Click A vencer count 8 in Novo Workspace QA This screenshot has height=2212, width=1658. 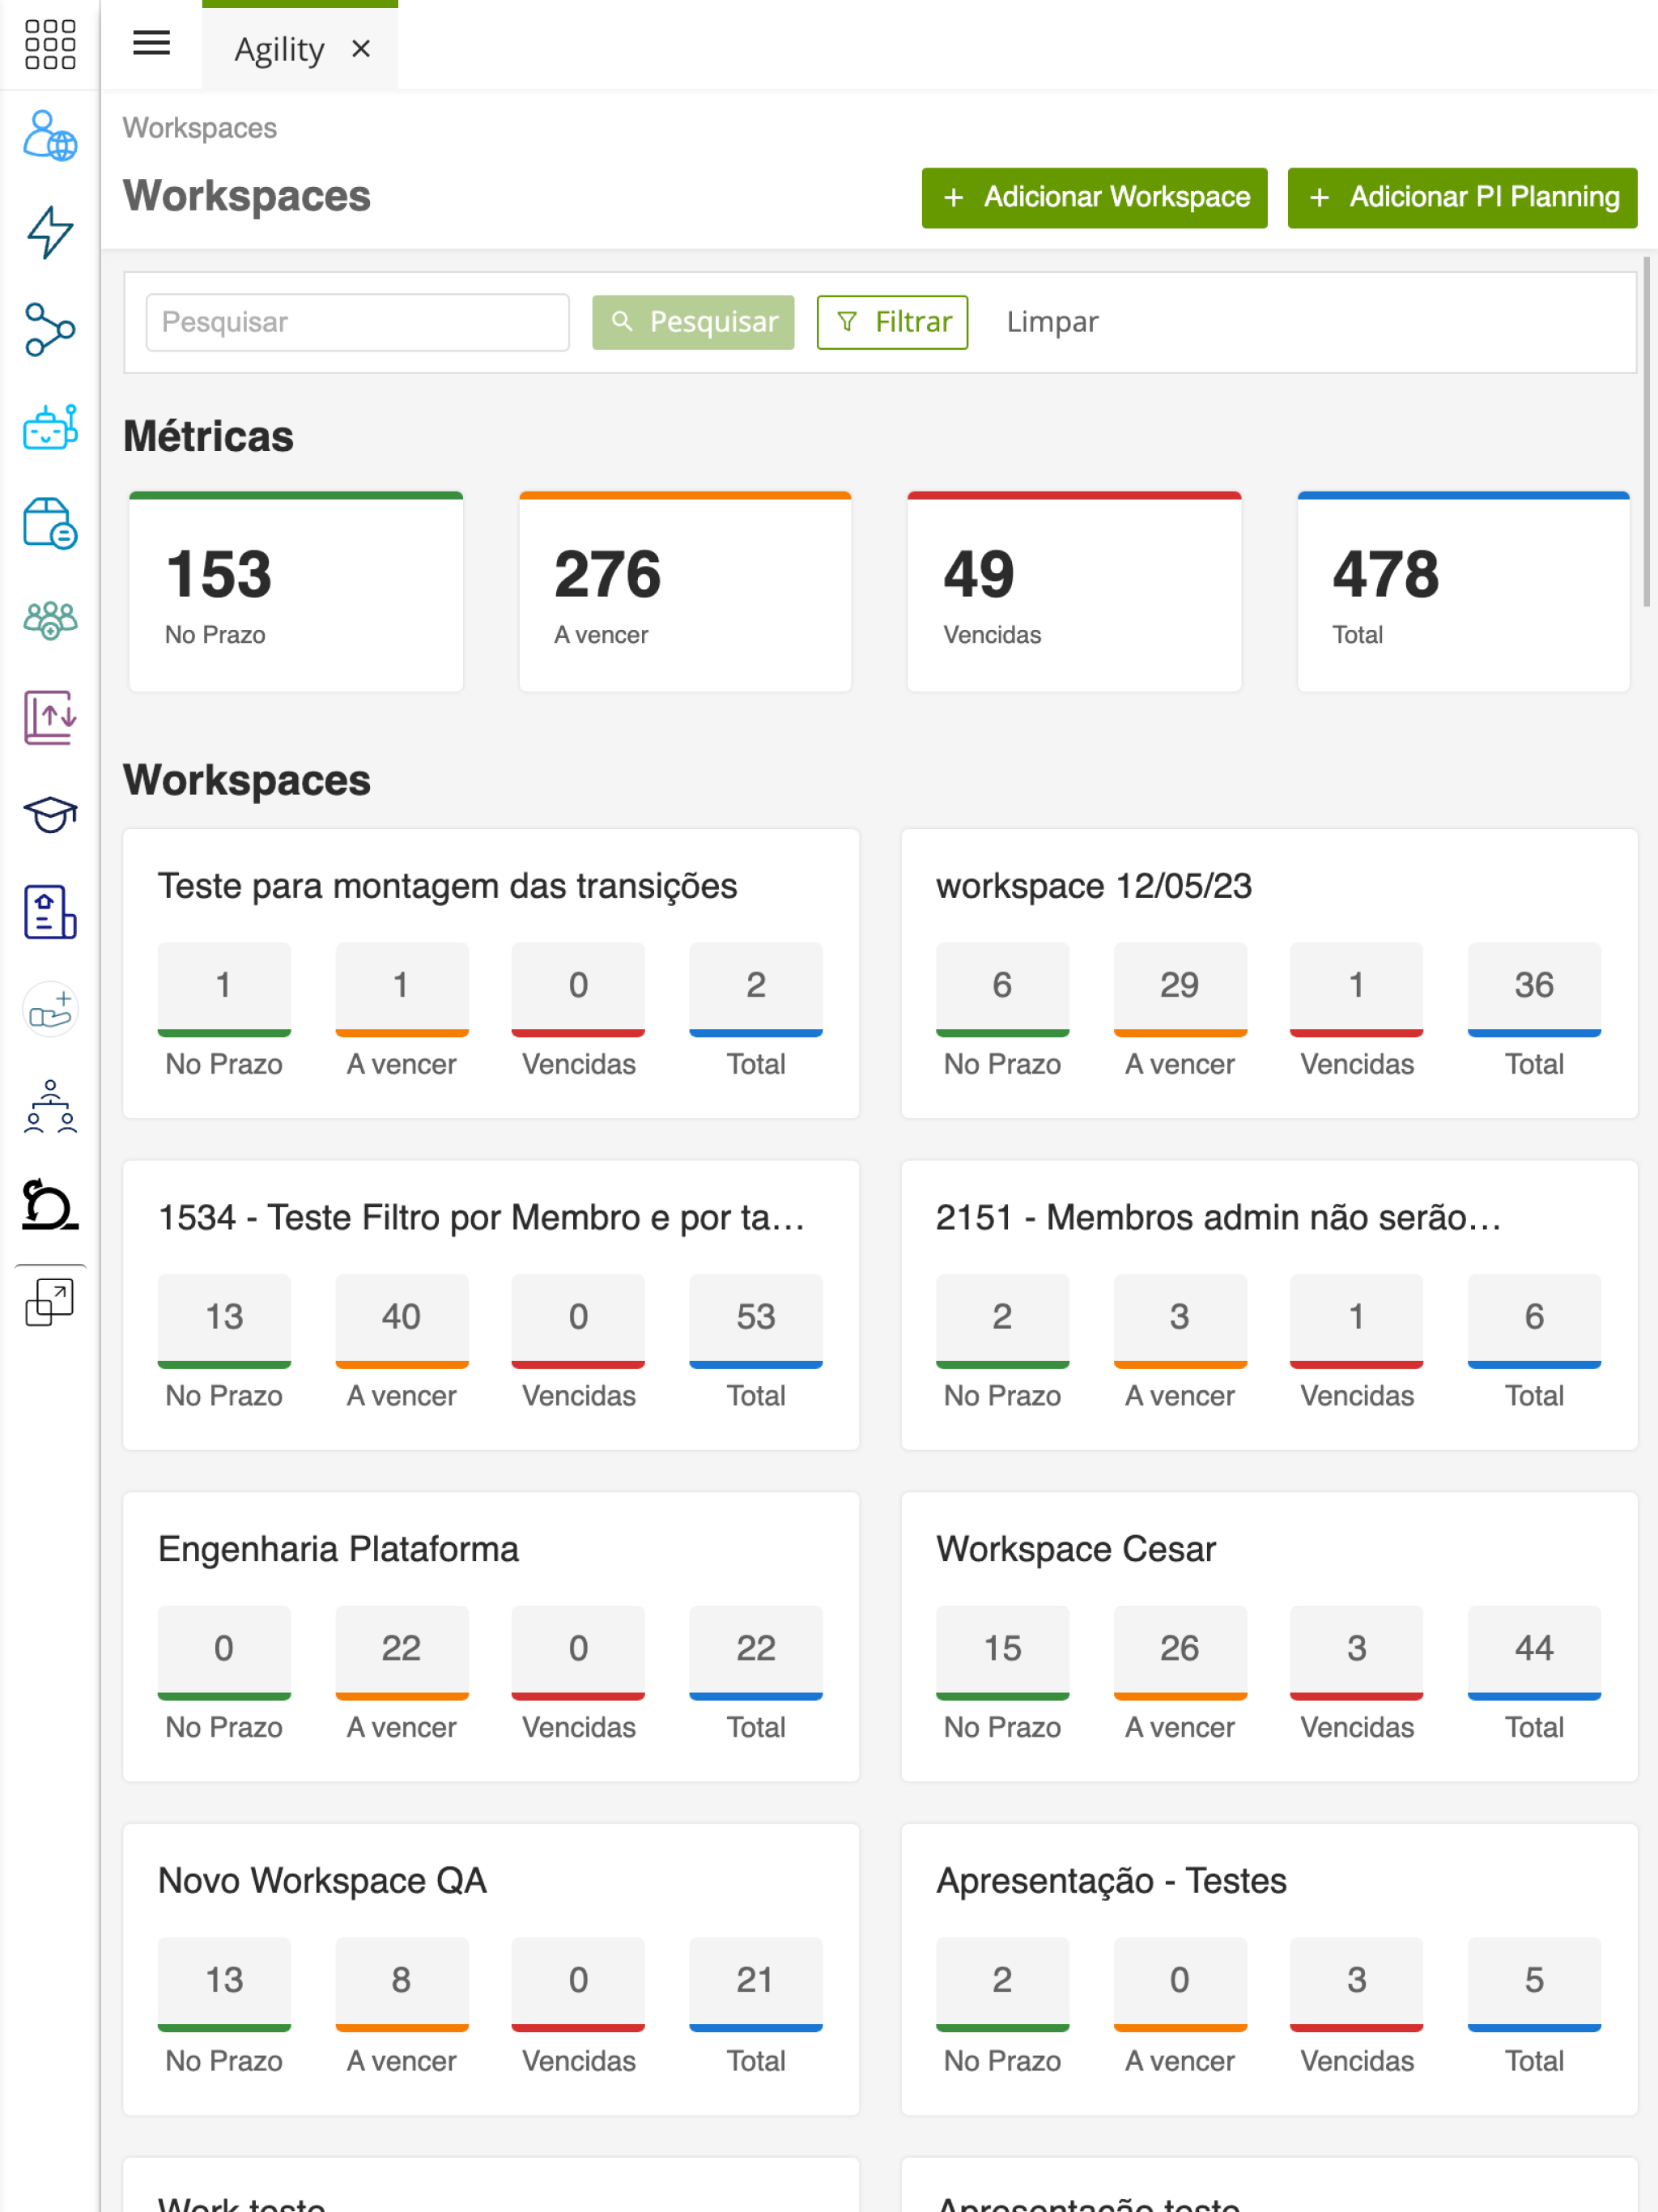point(401,1984)
